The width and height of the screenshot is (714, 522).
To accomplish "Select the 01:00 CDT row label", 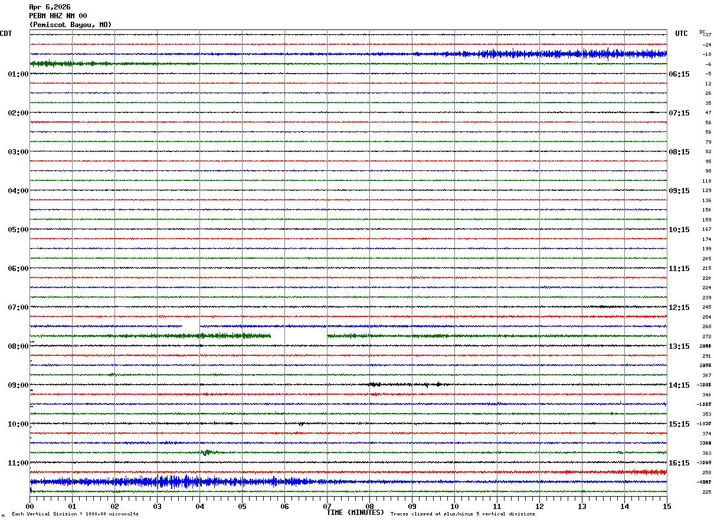I will point(18,74).
